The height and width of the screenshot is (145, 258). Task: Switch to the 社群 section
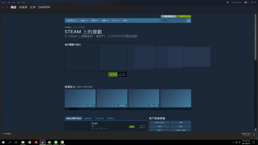coord(33,7)
